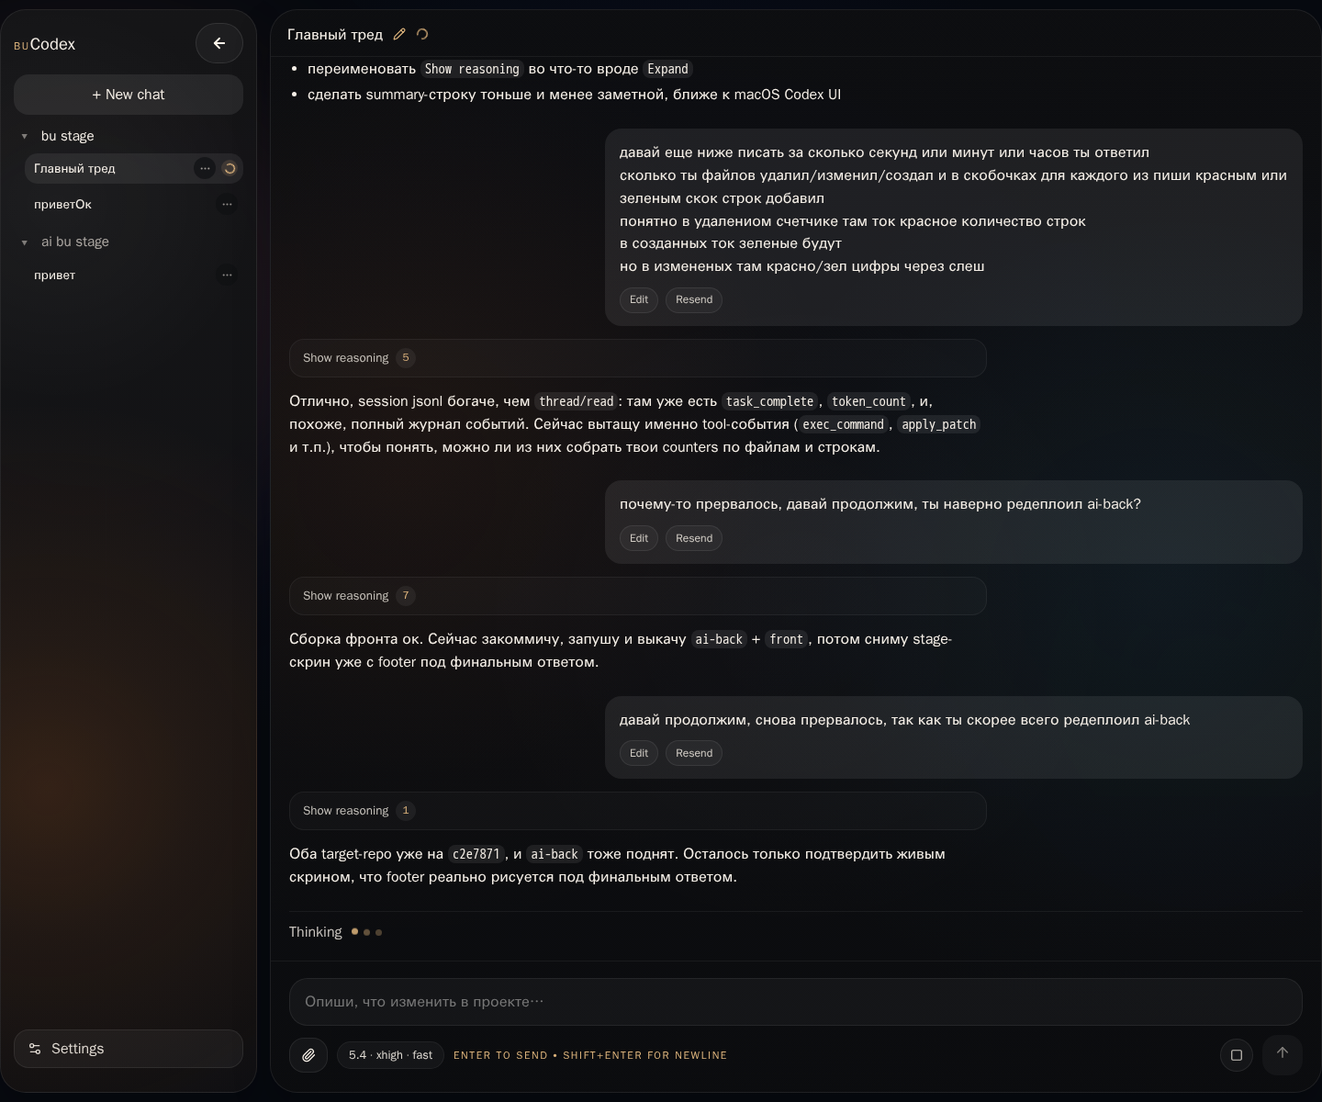The image size is (1322, 1102).
Task: Focus the message input field
Action: tap(795, 1002)
